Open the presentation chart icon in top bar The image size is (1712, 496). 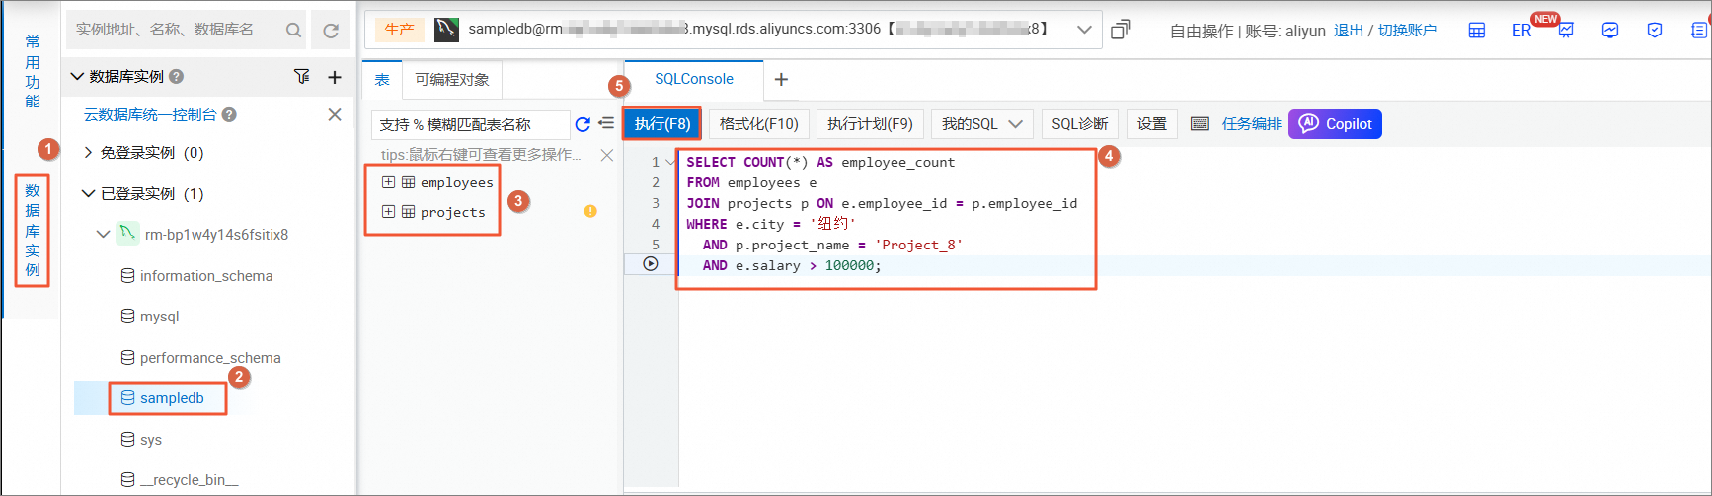(x=1566, y=31)
